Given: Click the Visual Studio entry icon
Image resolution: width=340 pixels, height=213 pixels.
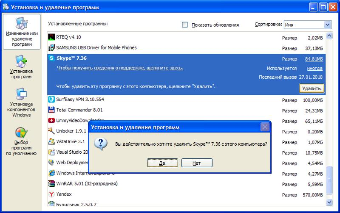Looking at the screenshot, I should (51, 152).
